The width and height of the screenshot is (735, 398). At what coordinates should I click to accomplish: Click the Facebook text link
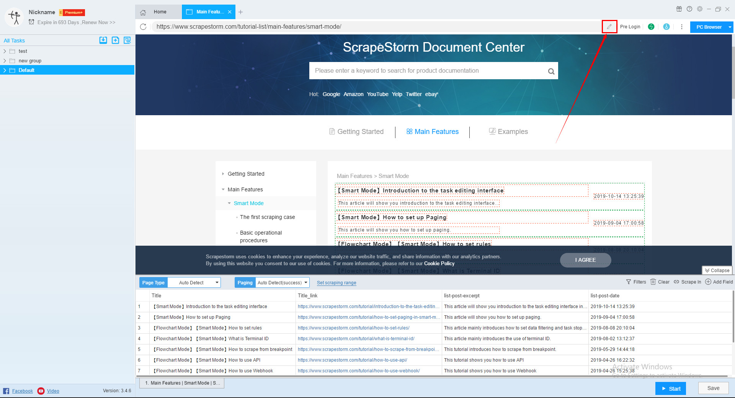[23, 391]
